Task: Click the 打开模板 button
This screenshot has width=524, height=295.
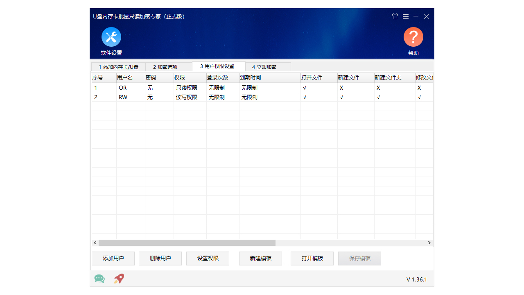Action: pyautogui.click(x=312, y=258)
